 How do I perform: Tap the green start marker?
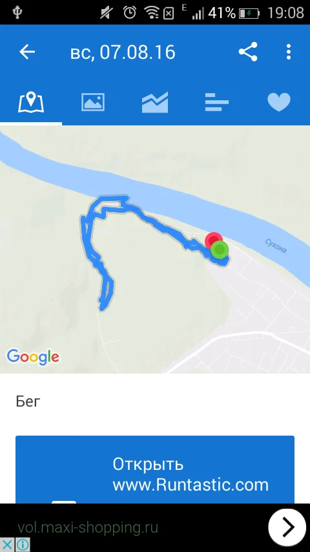click(x=220, y=249)
